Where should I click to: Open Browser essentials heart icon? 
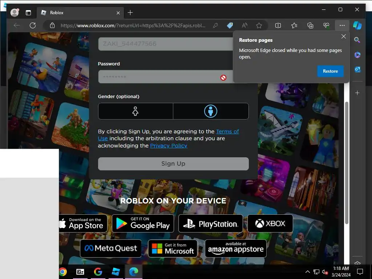(x=326, y=25)
